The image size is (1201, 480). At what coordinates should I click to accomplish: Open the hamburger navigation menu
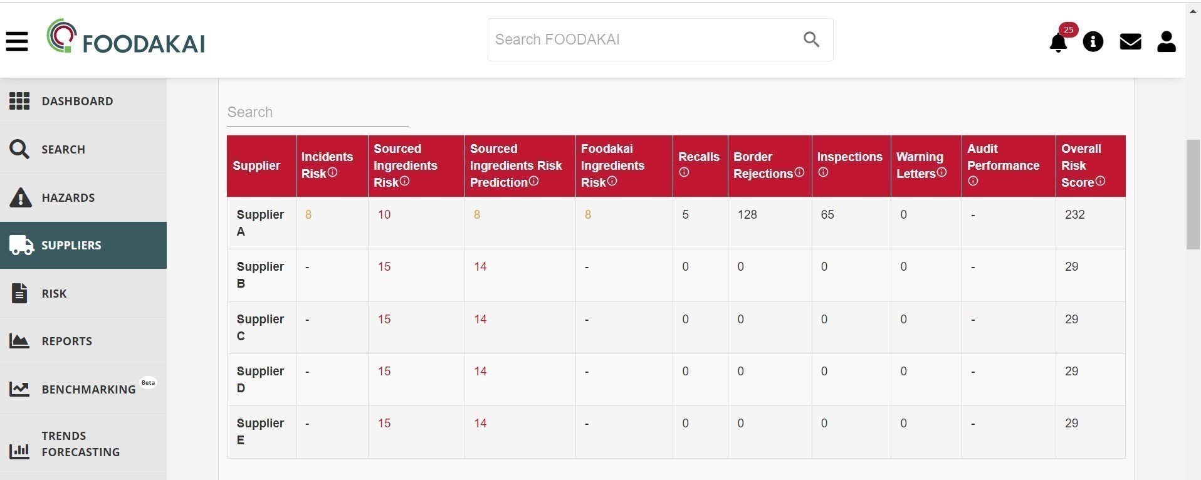pos(17,41)
